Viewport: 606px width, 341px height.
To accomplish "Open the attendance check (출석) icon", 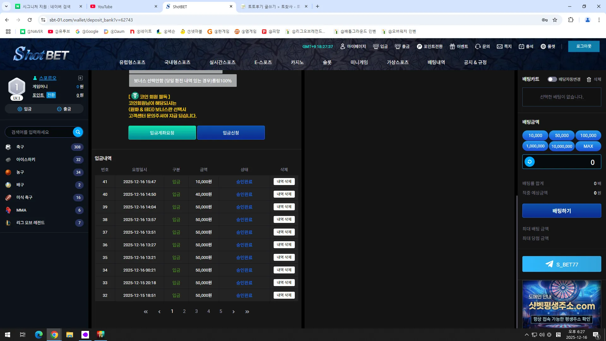I will pos(521,46).
